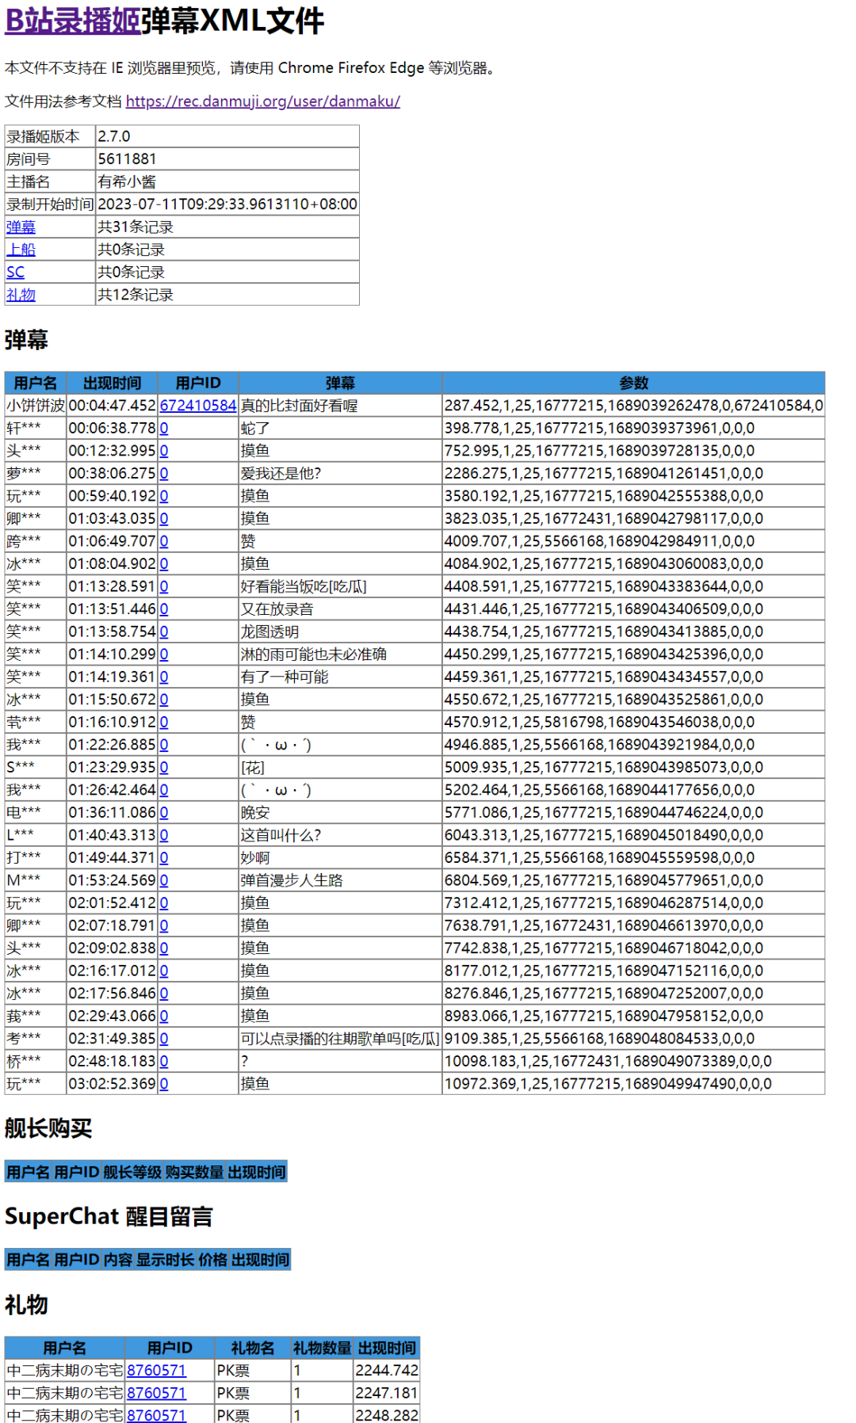Select the 显示时长 column header

165,1260
